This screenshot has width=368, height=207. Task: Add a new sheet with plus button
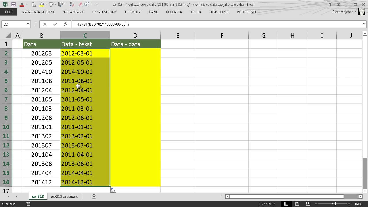click(x=94, y=196)
